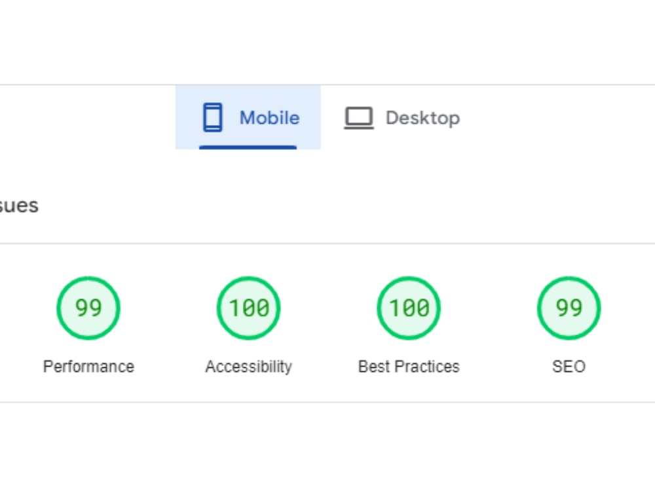This screenshot has height=491, width=655.
Task: Click the number 99 above Performance
Action: (x=88, y=308)
